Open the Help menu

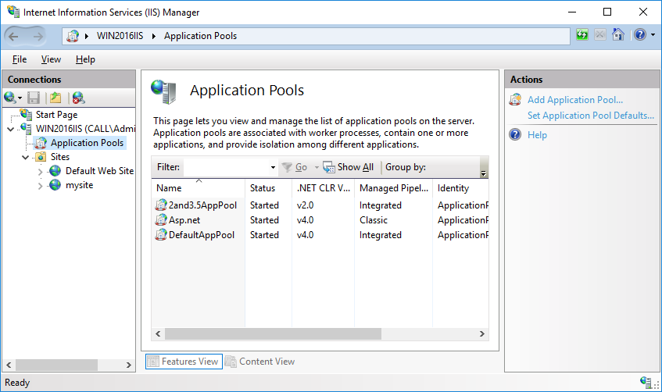(85, 59)
